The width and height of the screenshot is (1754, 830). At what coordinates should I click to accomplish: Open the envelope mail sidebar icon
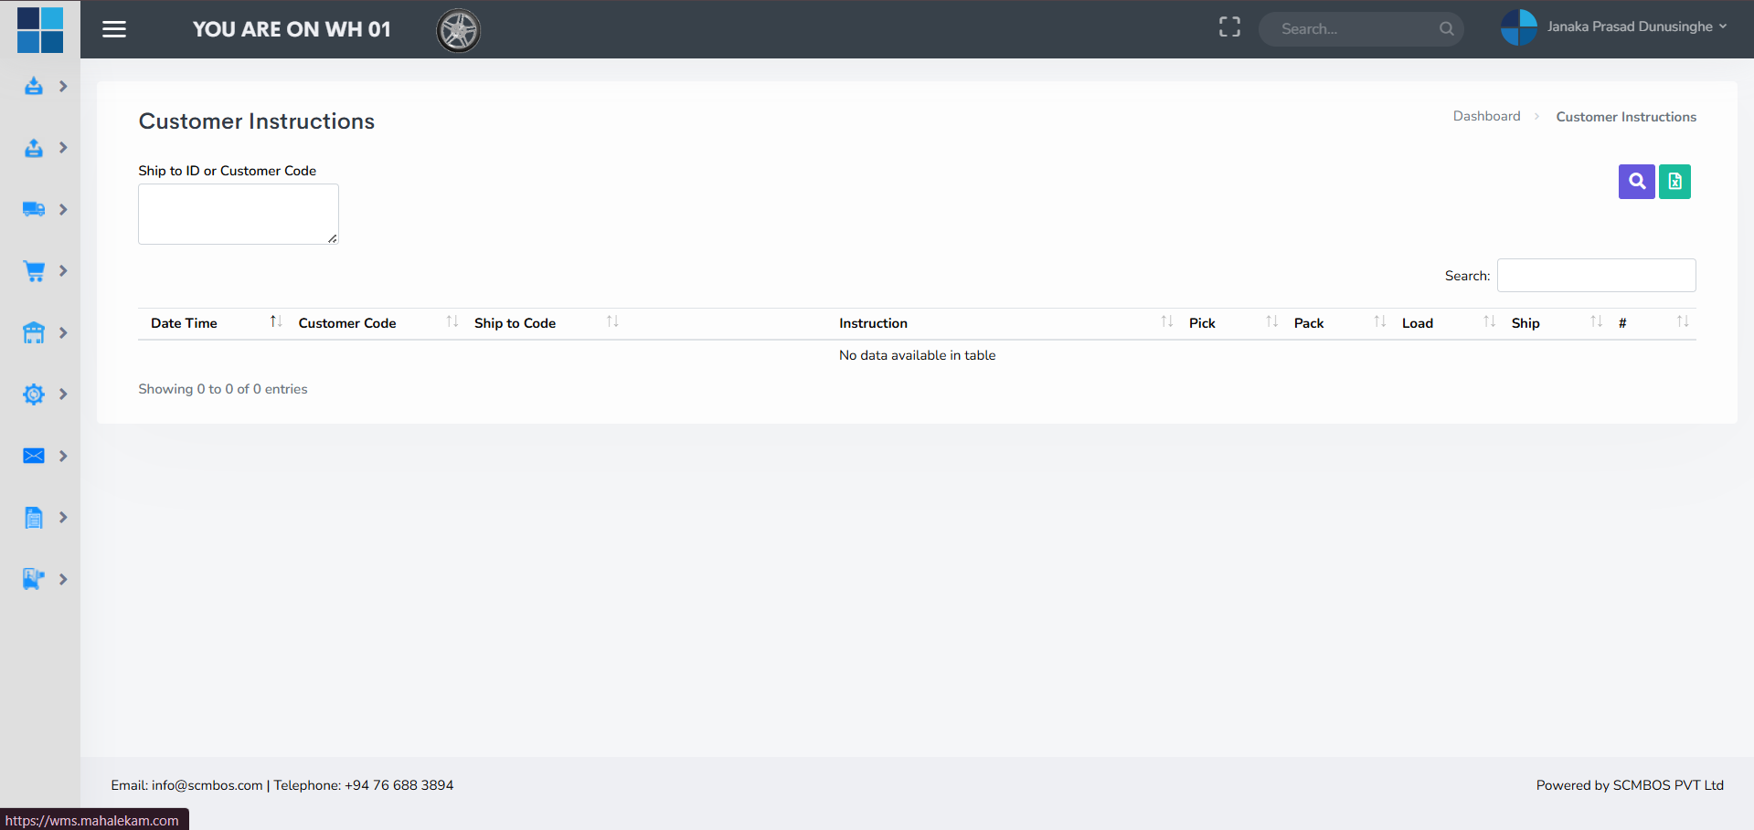[x=34, y=456]
